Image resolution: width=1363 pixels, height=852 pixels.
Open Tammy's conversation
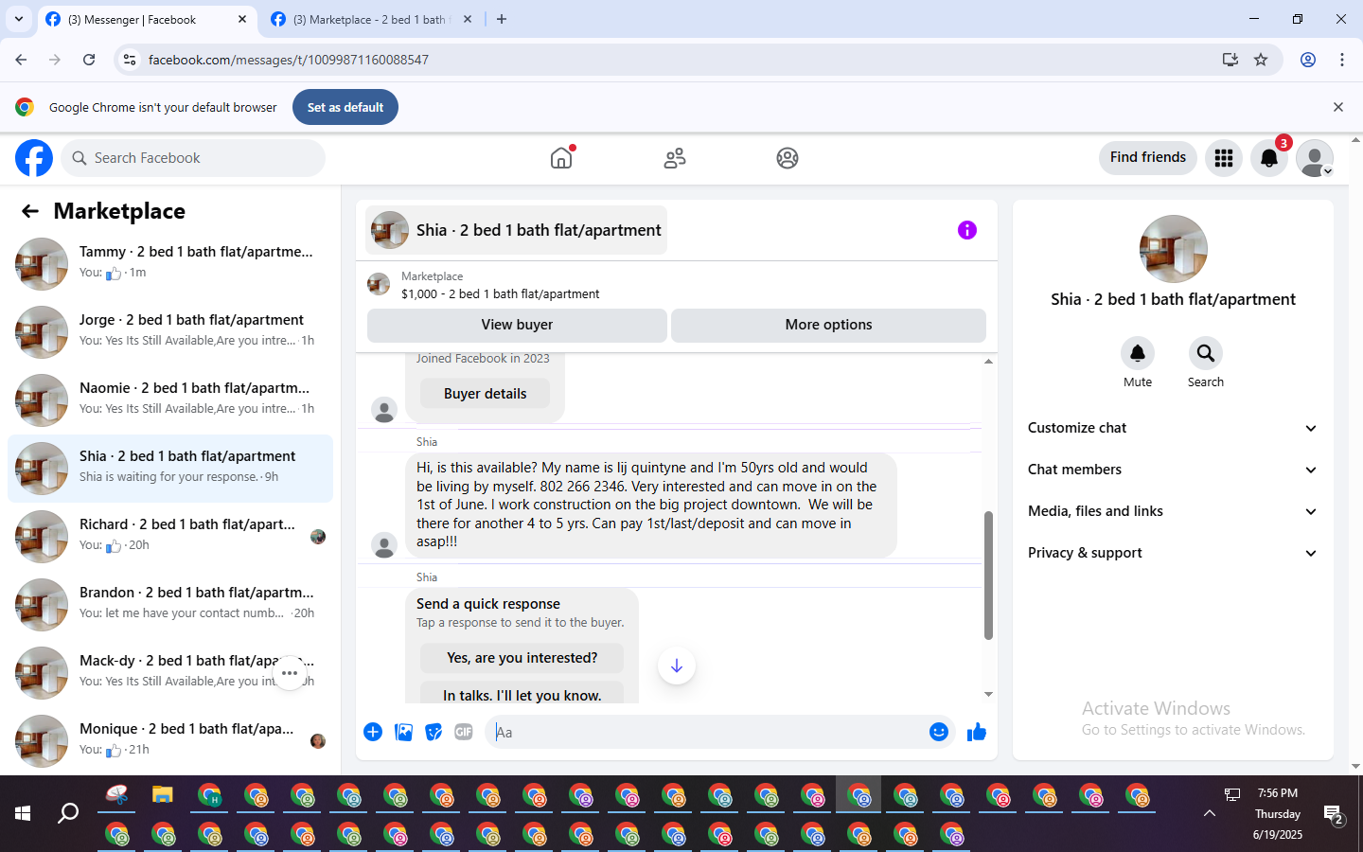(170, 264)
